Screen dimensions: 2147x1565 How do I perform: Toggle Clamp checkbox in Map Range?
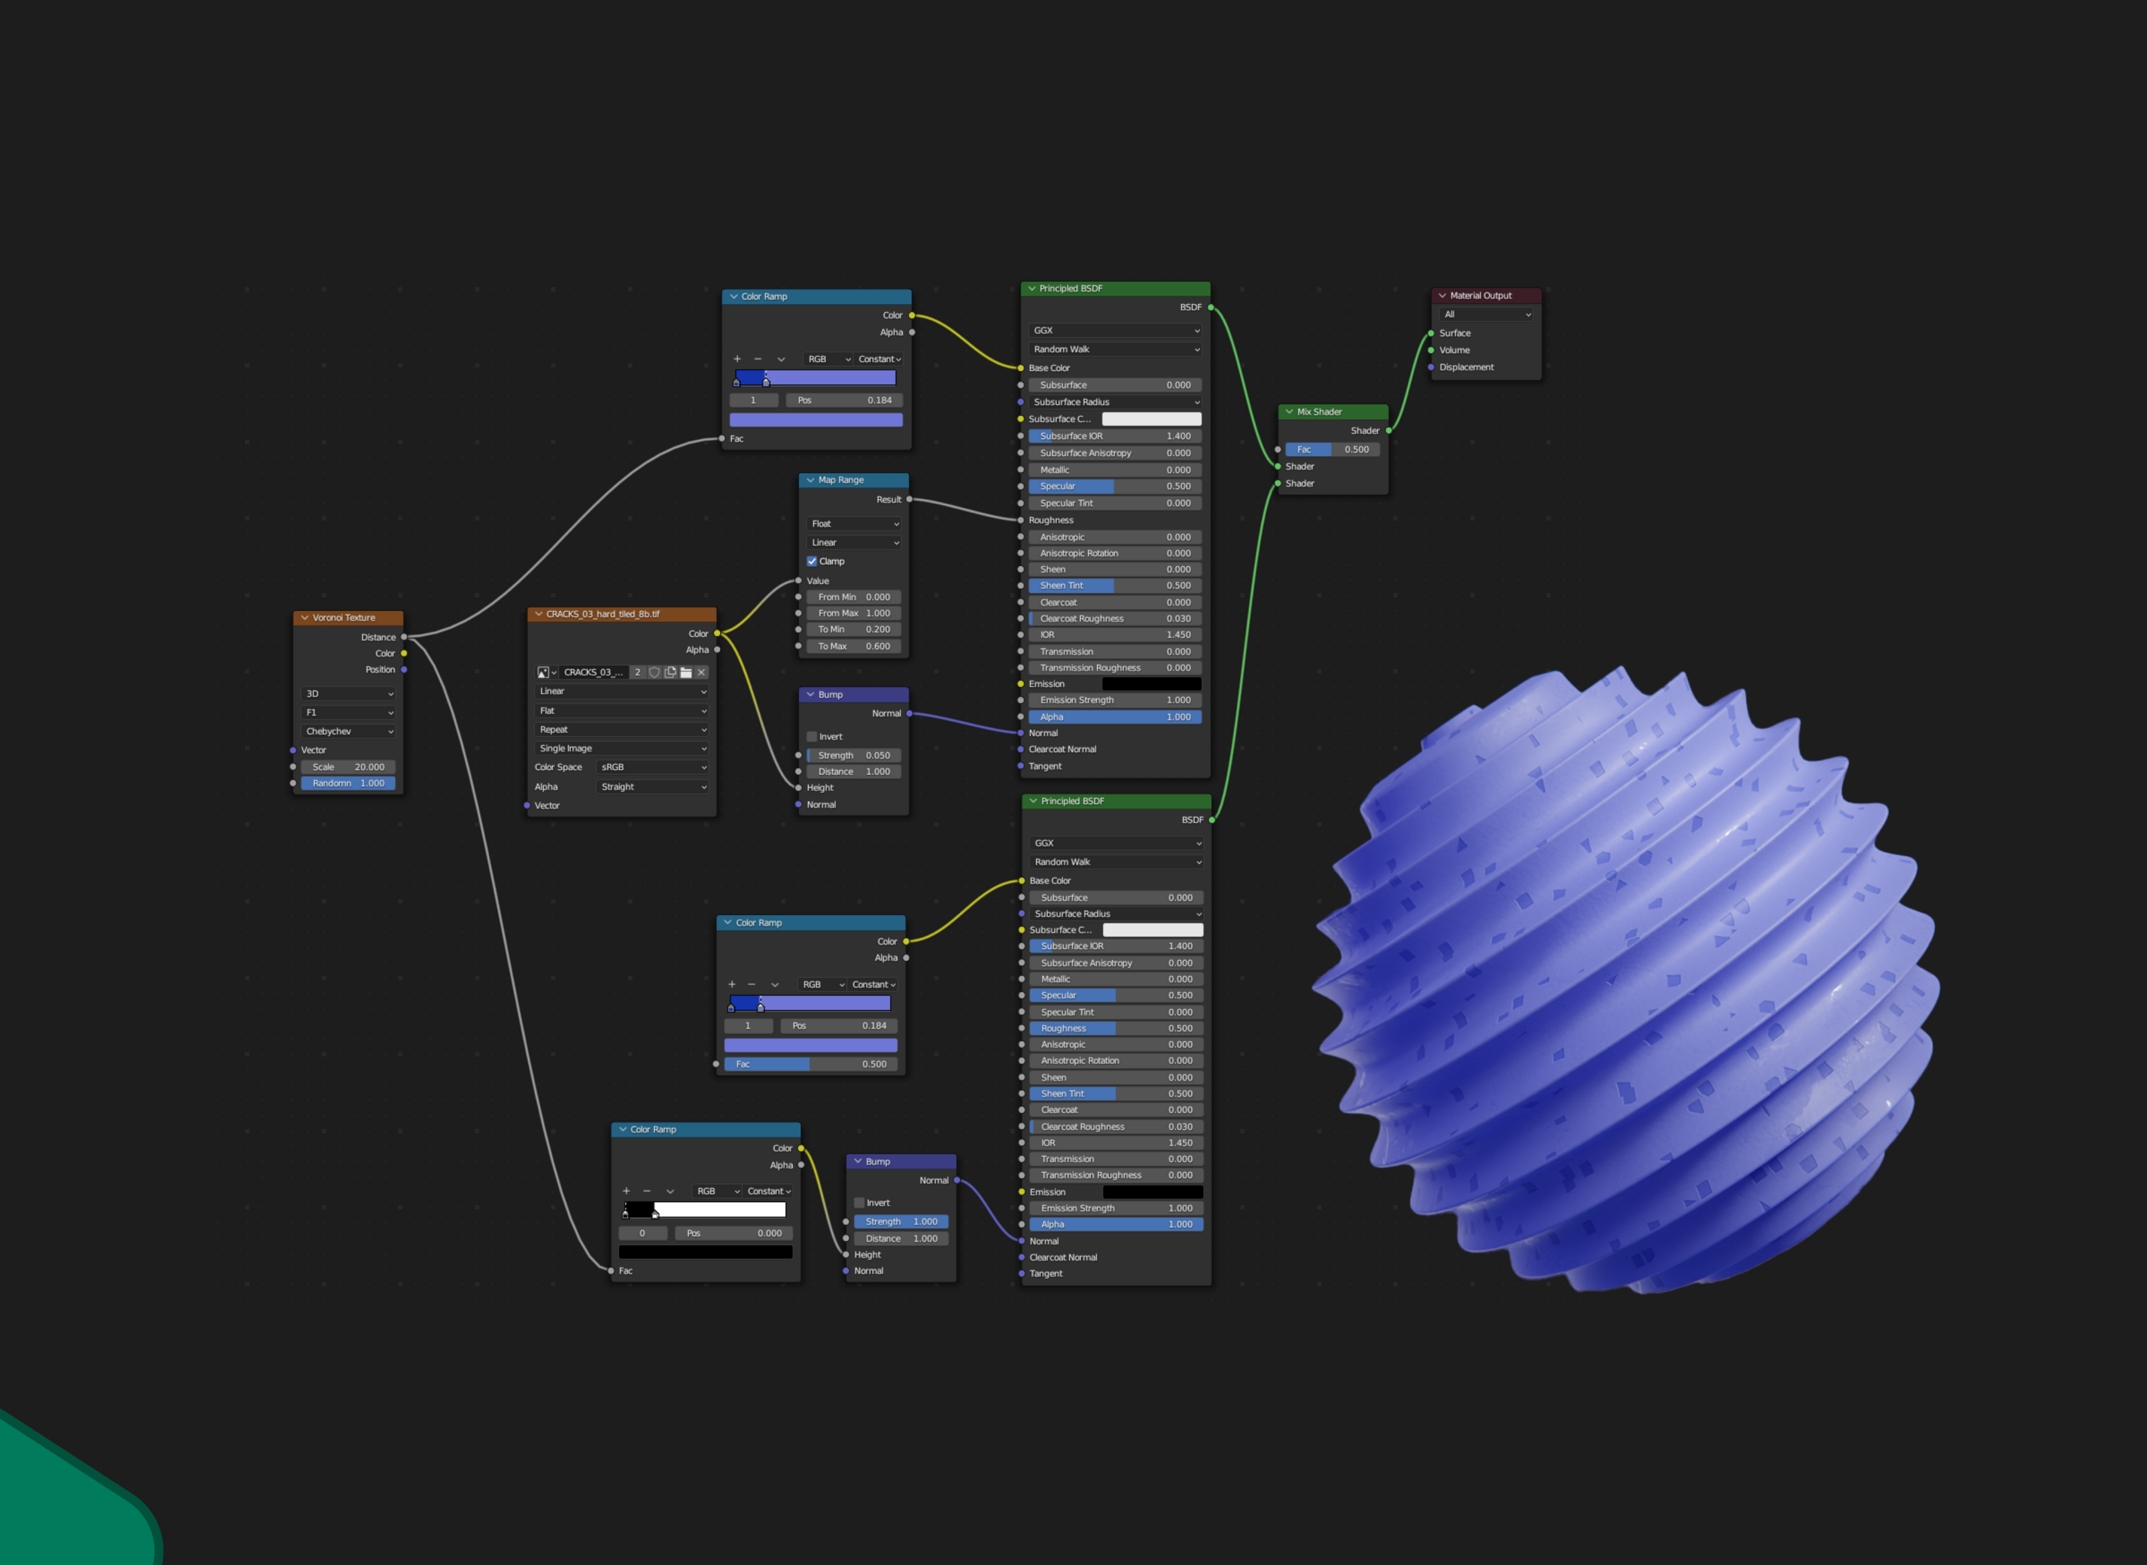pyautogui.click(x=812, y=561)
